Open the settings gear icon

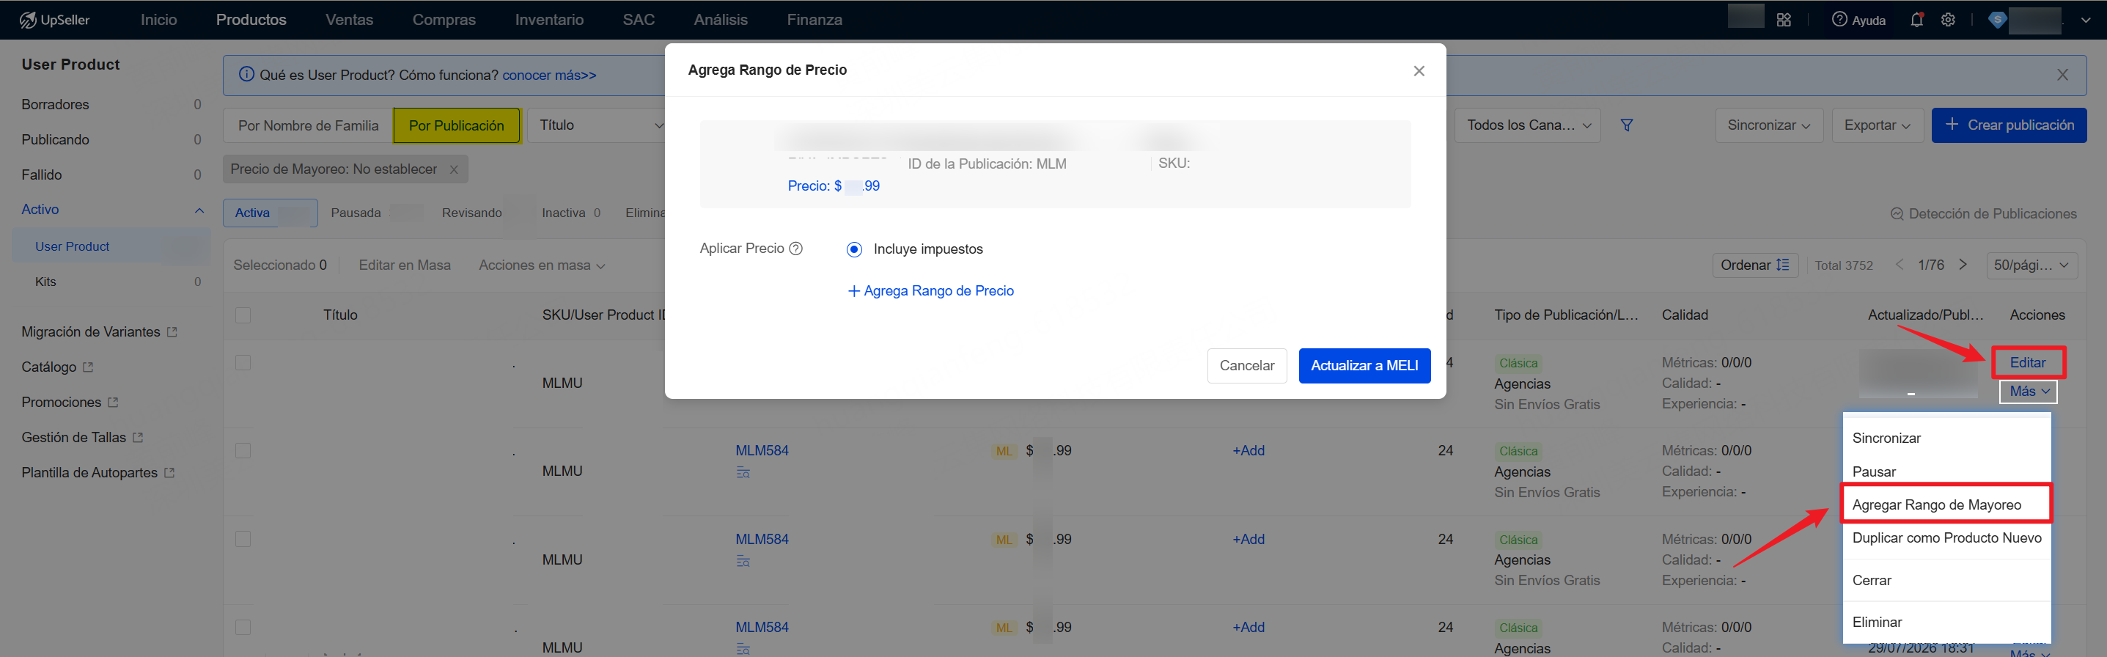click(1949, 20)
